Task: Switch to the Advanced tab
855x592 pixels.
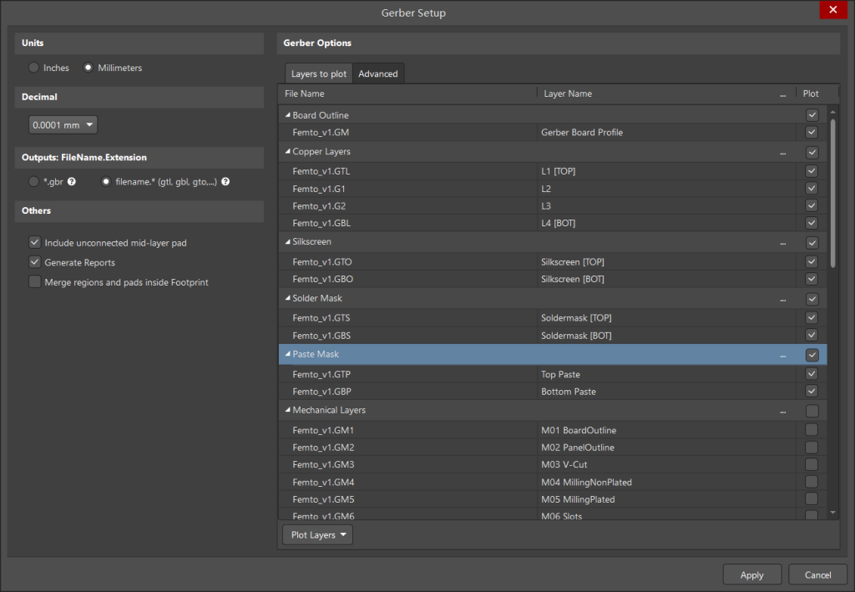Action: [x=378, y=73]
